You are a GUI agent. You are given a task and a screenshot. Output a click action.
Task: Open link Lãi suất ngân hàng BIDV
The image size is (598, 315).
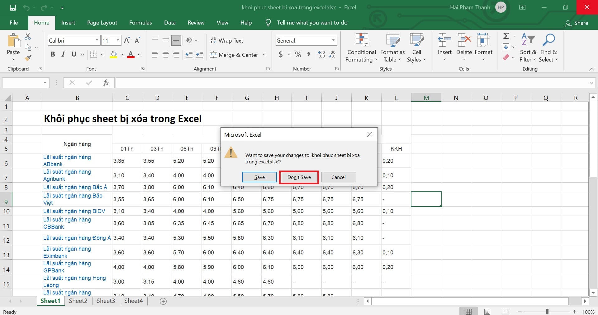click(x=74, y=211)
